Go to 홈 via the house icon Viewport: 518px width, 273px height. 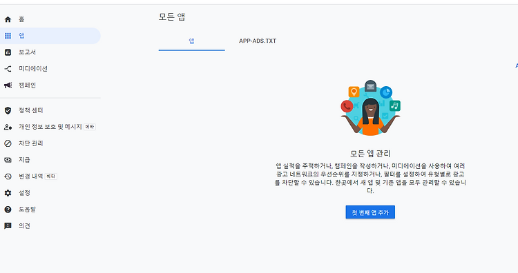pyautogui.click(x=8, y=19)
